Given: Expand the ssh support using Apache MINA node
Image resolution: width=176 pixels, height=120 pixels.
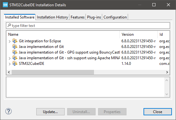Looking at the screenshot, I should coord(10,58).
